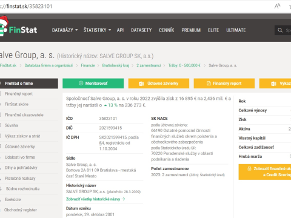Click the document icon on Finančný report button
291x218 pixels.
click(209, 84)
